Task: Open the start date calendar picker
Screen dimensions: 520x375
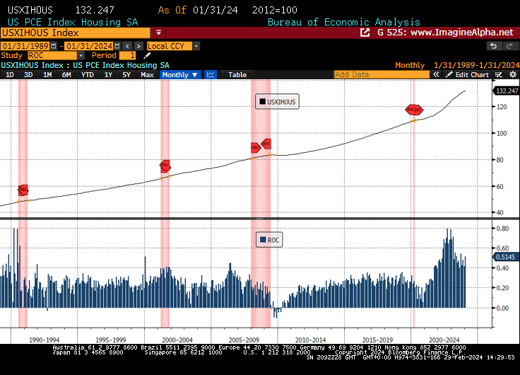Action: tap(54, 46)
